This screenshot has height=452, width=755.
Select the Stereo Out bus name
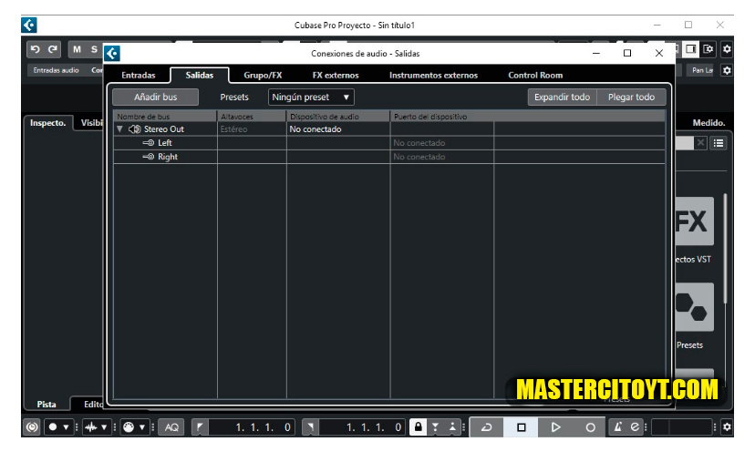164,129
